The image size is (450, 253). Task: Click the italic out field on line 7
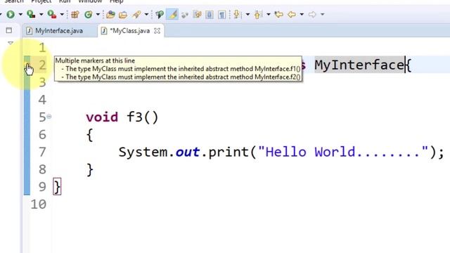[188, 152]
